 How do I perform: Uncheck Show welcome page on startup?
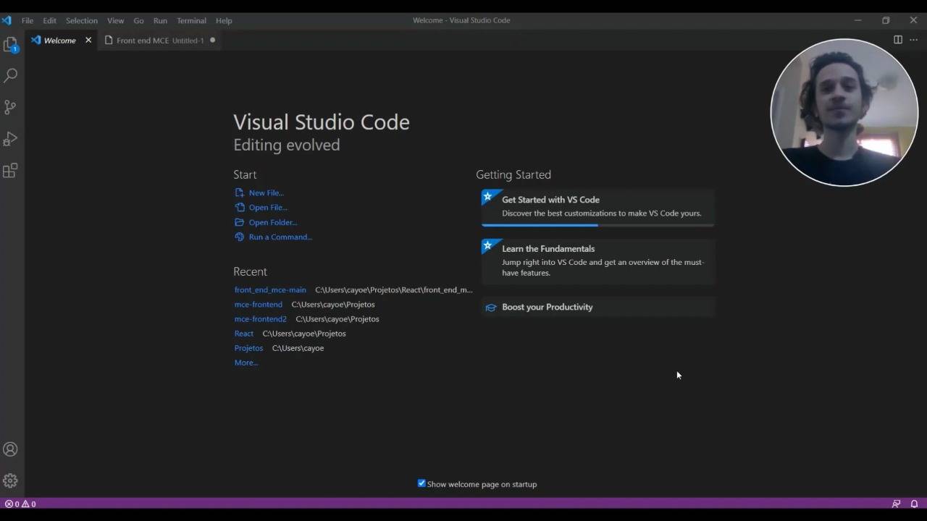coord(421,483)
